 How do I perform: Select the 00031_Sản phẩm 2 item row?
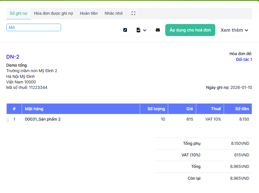[43, 119]
